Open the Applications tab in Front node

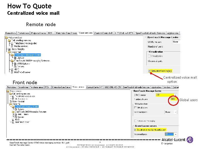pos(156,87)
